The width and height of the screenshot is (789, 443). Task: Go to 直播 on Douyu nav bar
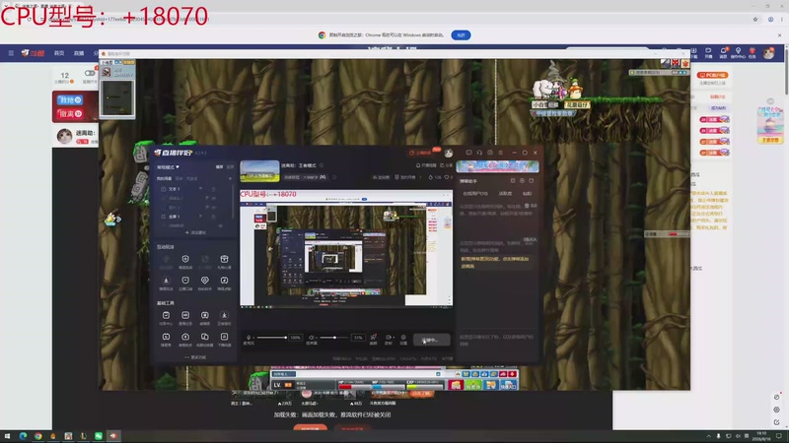pos(79,53)
